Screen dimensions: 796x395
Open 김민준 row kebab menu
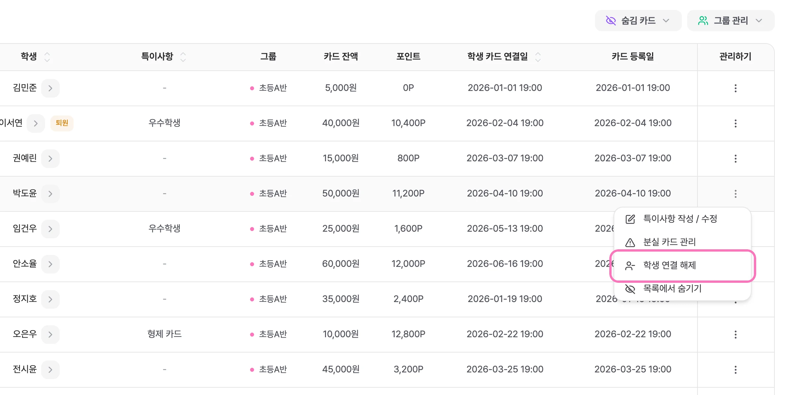pyautogui.click(x=736, y=88)
